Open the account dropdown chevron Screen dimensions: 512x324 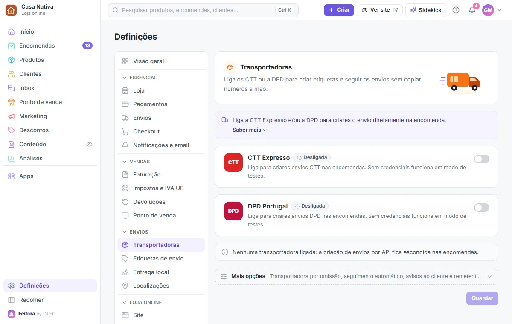point(500,10)
